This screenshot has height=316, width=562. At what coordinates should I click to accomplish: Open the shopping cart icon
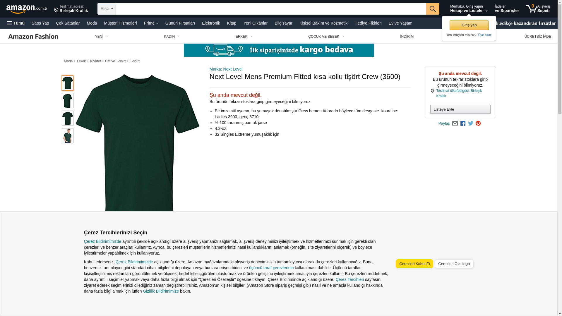pos(531,9)
